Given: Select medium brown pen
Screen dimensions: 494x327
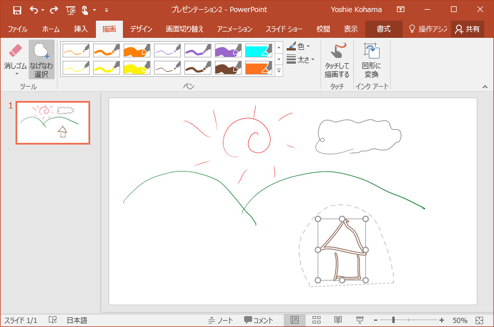Looking at the screenshot, I should 198,68.
